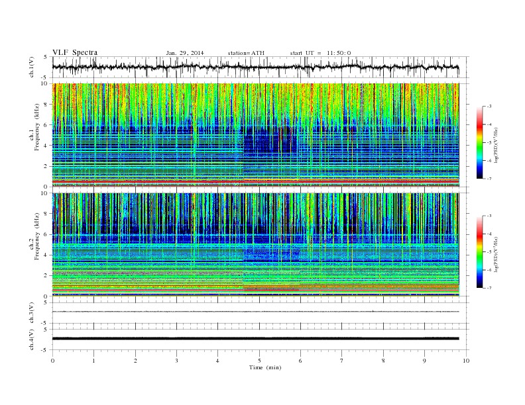Click the "2" kHz tick on ch.1 spectrogram
The image size is (525, 405).
pos(46,166)
